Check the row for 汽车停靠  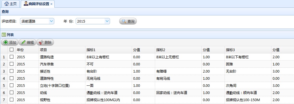pos(12,64)
